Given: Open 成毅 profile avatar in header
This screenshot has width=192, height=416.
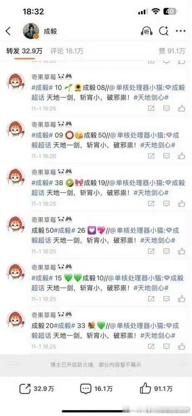Looking at the screenshot, I should pyautogui.click(x=31, y=31).
